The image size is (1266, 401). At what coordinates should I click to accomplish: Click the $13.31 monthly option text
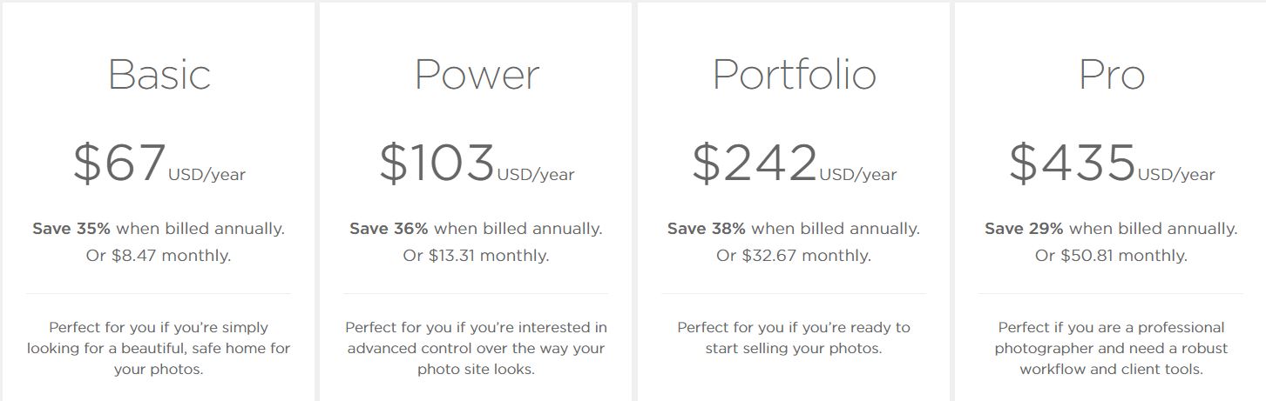[476, 256]
